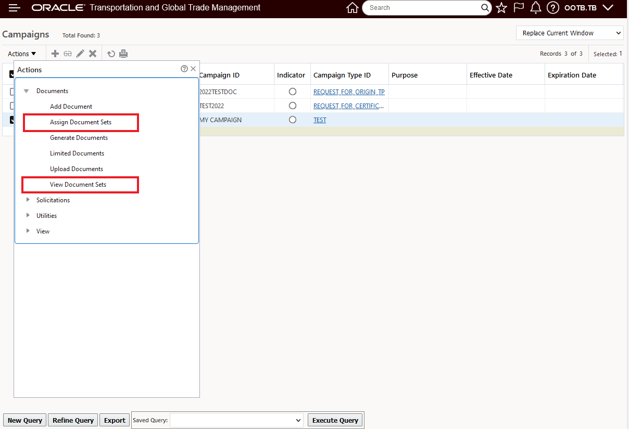This screenshot has height=429, width=629.
Task: Open the view record glasses icon
Action: coord(68,53)
